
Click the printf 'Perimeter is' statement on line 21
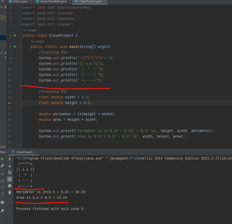pos(126,131)
